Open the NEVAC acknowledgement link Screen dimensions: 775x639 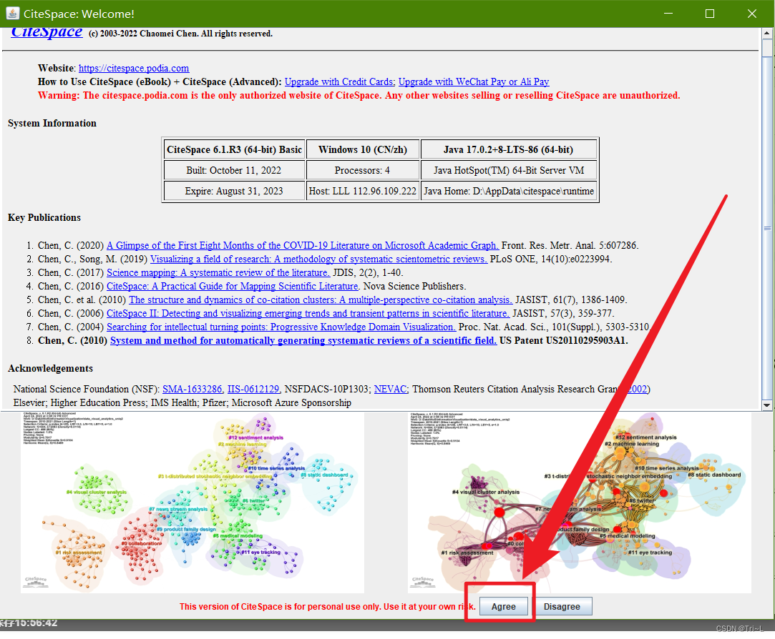pyautogui.click(x=391, y=389)
